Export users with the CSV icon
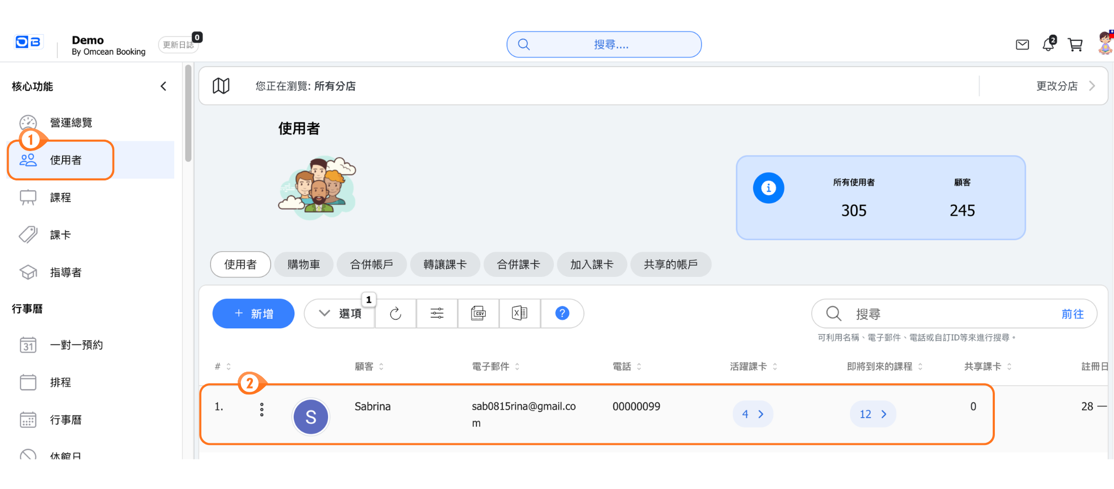 point(478,314)
